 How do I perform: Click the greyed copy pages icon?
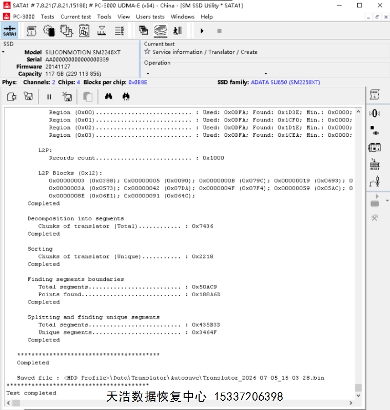pyautogui.click(x=88, y=97)
